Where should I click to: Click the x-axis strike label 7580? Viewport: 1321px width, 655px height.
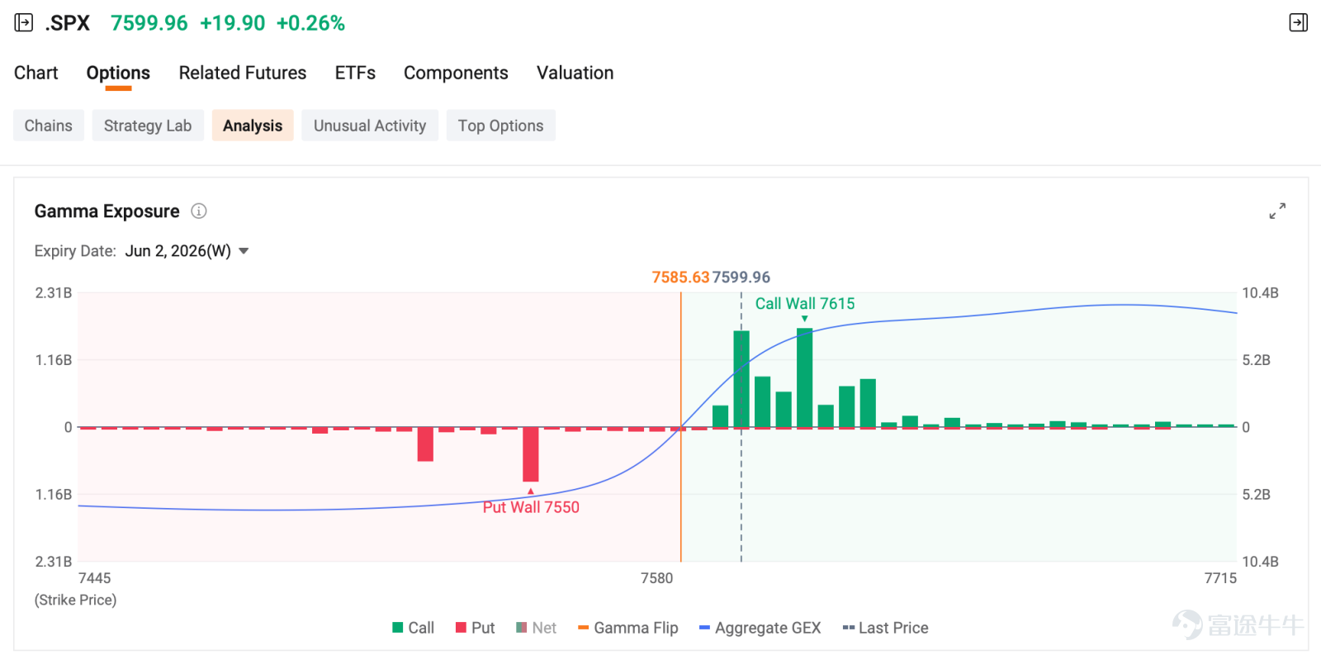[x=657, y=578]
